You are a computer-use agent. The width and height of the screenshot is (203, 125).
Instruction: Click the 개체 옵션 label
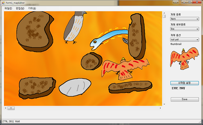[x=176, y=35]
